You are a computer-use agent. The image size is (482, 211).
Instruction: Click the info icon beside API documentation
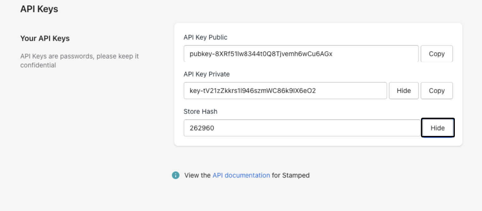(176, 175)
